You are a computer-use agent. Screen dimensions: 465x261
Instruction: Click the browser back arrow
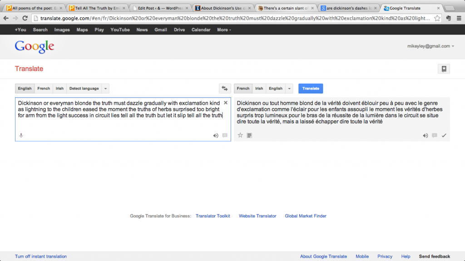coord(6,19)
